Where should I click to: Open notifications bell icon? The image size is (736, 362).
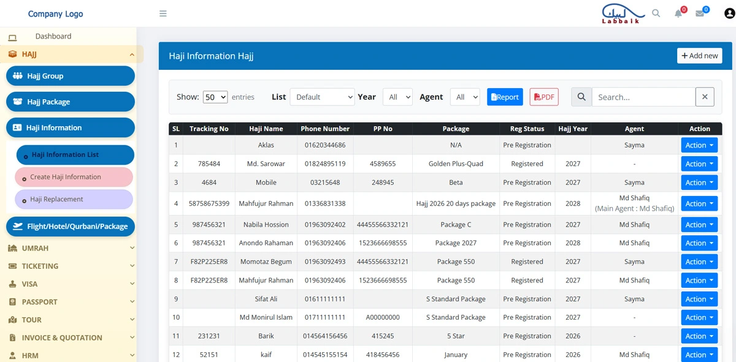point(678,13)
